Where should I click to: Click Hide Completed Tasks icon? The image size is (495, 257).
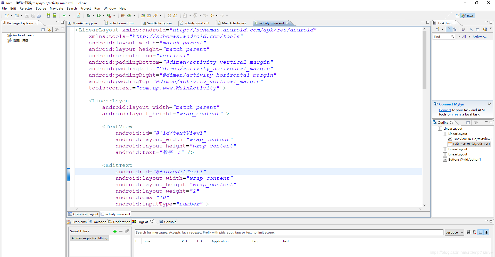(x=471, y=29)
